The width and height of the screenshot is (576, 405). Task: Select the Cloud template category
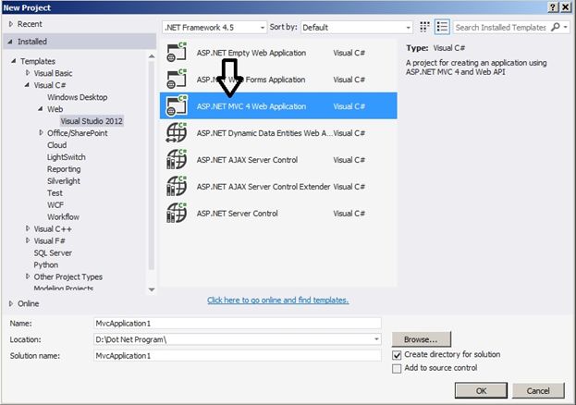(57, 145)
